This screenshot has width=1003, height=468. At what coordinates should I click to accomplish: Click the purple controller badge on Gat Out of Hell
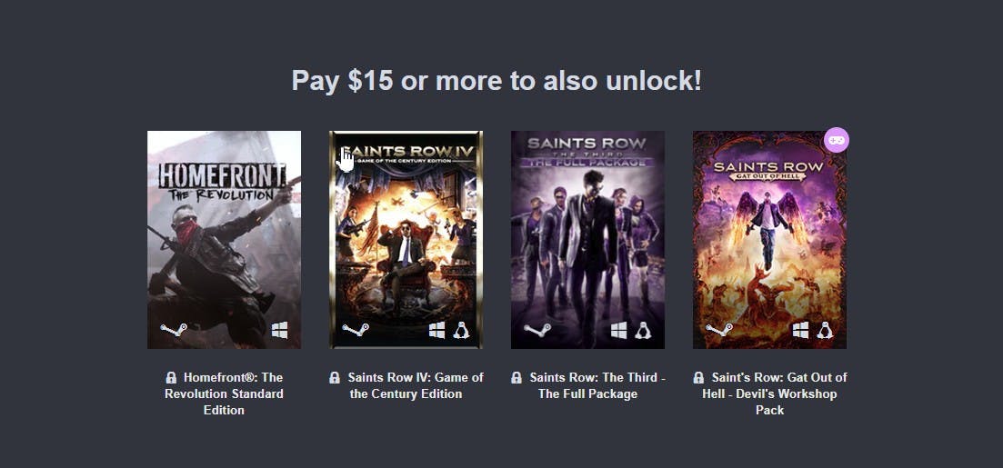836,140
